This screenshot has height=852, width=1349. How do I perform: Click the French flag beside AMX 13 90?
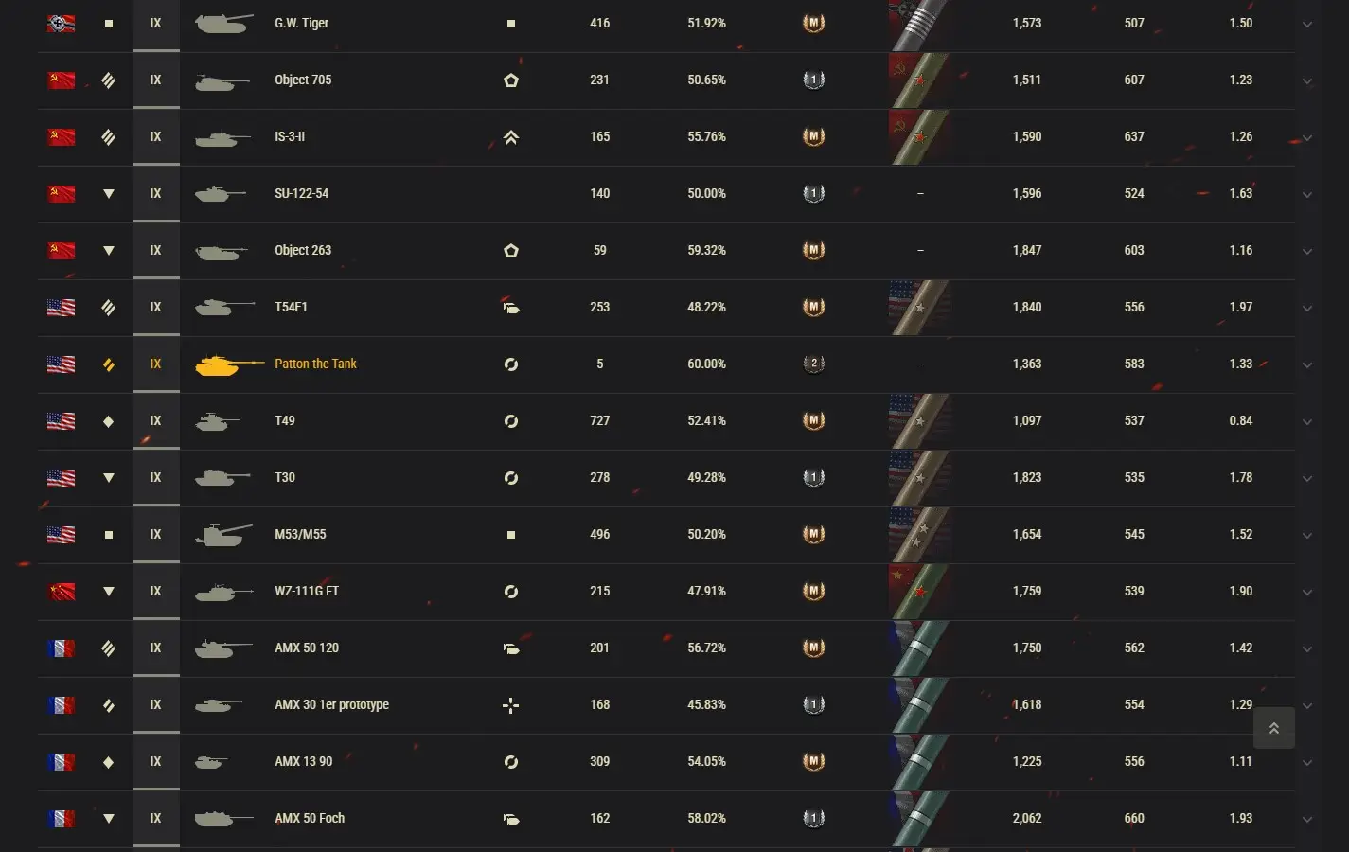(x=61, y=761)
